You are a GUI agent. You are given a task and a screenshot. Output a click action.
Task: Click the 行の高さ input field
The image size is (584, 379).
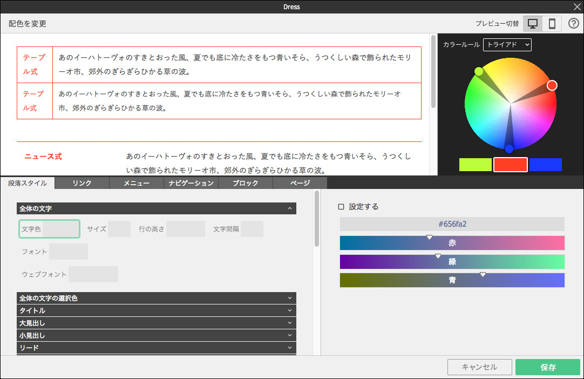pos(186,229)
